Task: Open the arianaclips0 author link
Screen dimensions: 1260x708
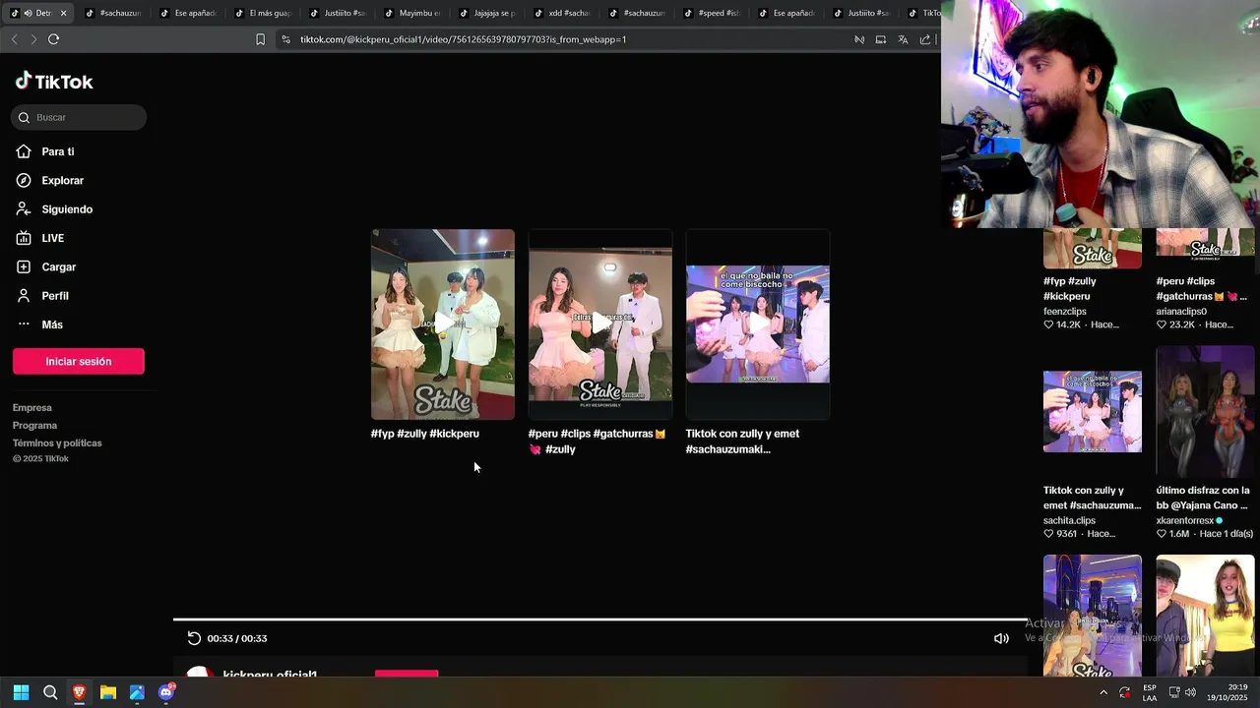Action: point(1181,312)
